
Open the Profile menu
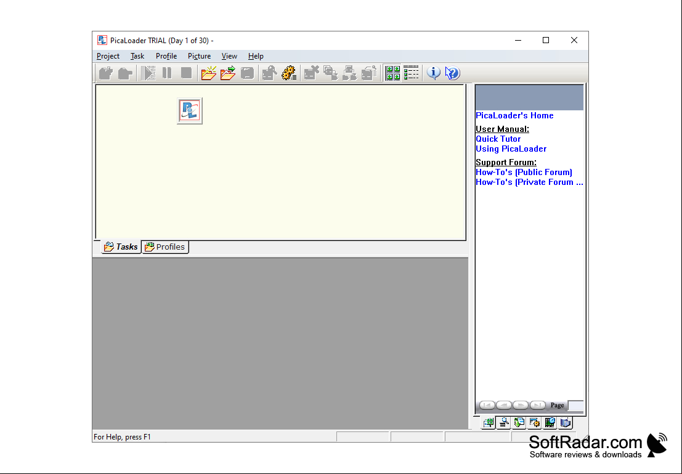coord(166,56)
